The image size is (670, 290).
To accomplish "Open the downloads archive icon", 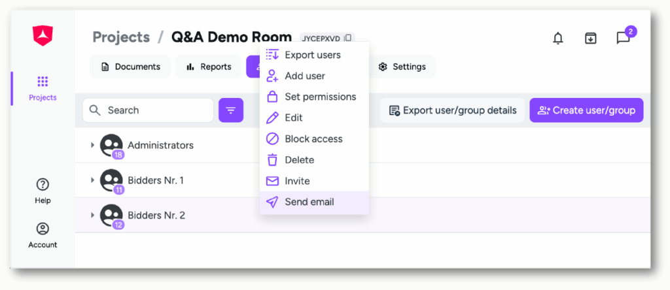I will pyautogui.click(x=590, y=39).
